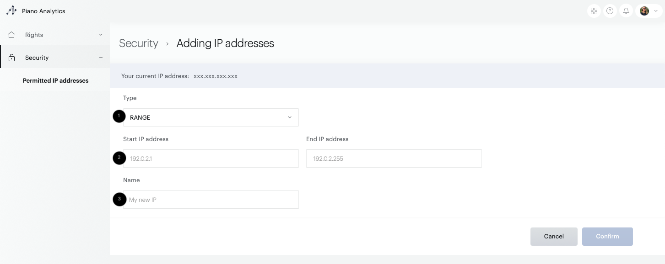This screenshot has width=665, height=264.
Task: Open the notifications bell
Action: 626,11
